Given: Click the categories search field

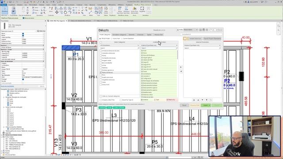Looking at the screenshot, I should [119, 48].
